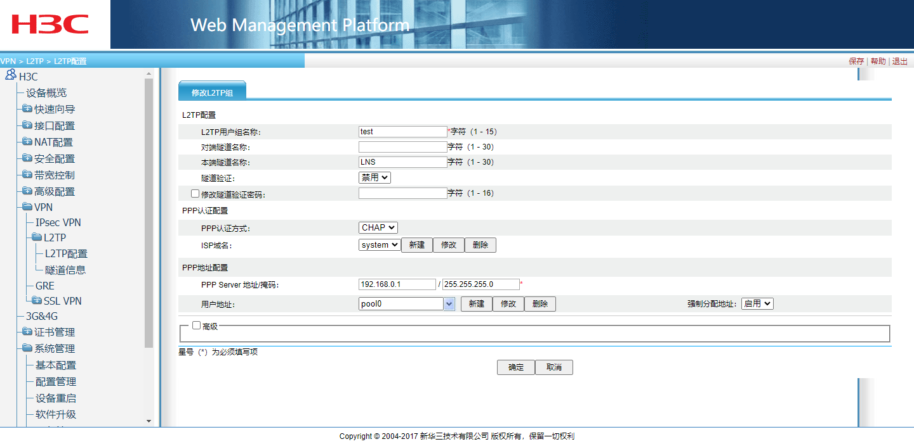
Task: Click 新建 button next to ISP域名
Action: 417,245
